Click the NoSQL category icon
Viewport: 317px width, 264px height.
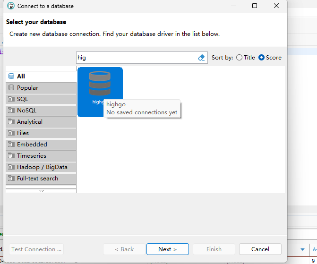[11, 111]
